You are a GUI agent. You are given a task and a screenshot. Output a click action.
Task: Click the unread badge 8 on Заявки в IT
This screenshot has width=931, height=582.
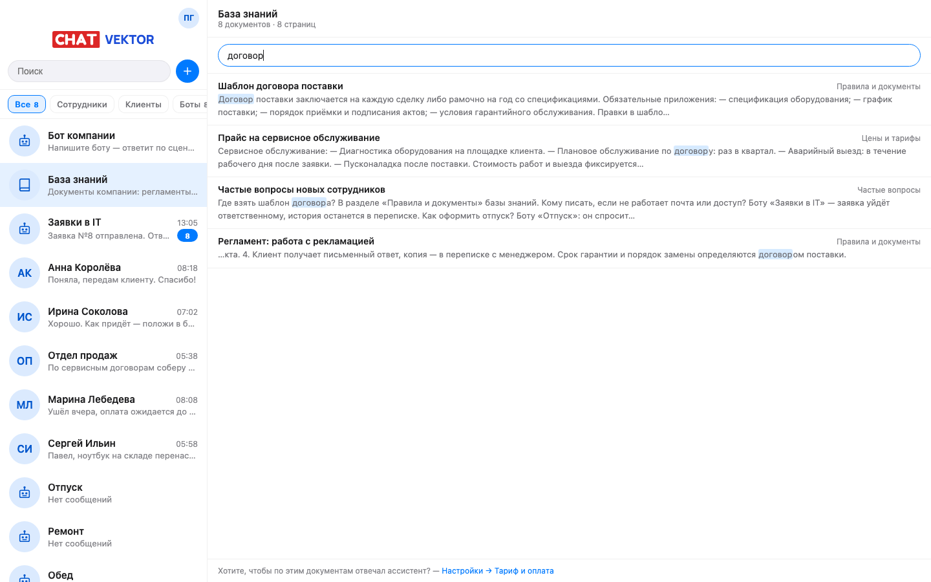click(187, 236)
